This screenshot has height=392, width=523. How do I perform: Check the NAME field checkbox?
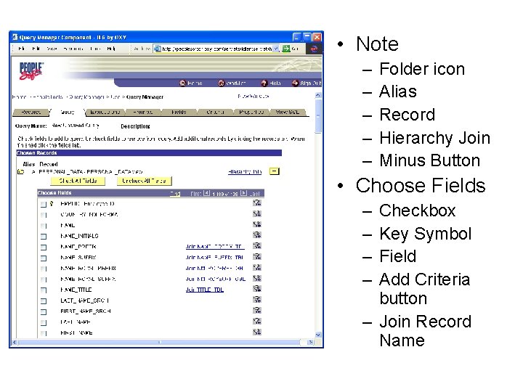44,226
